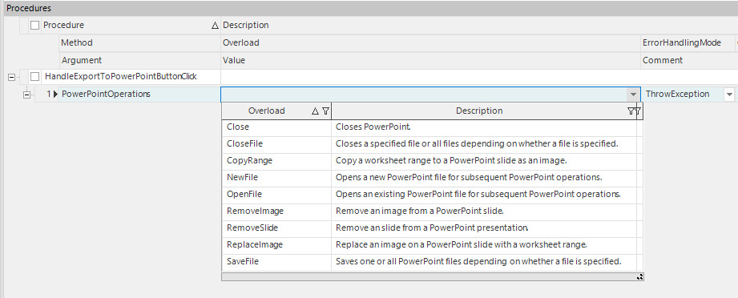Click the ThrowException value text

click(x=677, y=95)
